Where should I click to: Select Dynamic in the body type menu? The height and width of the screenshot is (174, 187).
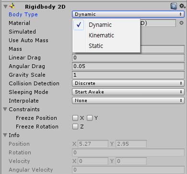point(106,25)
